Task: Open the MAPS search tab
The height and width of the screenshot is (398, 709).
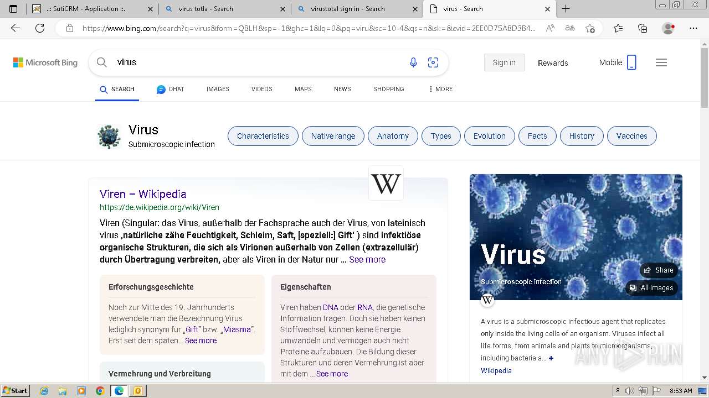Action: point(303,89)
